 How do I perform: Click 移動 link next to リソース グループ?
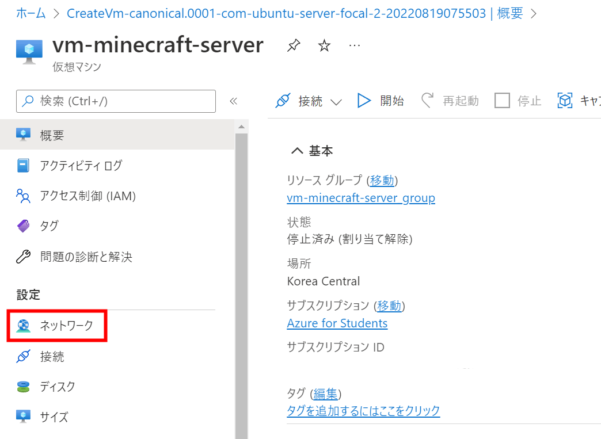382,180
